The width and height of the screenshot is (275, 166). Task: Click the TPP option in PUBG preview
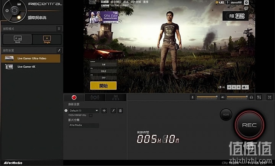pos(103,78)
